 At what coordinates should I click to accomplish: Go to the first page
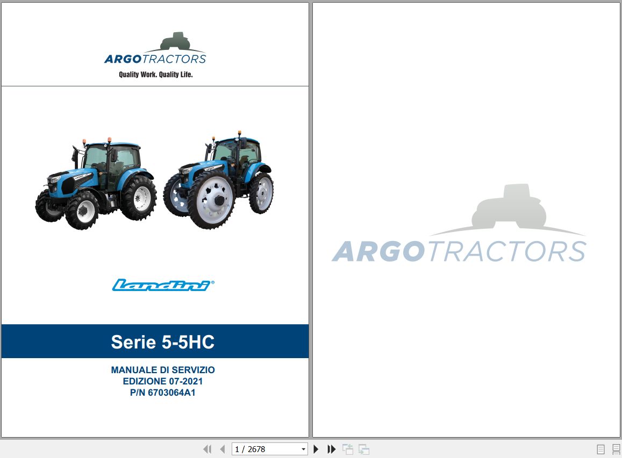coord(207,449)
